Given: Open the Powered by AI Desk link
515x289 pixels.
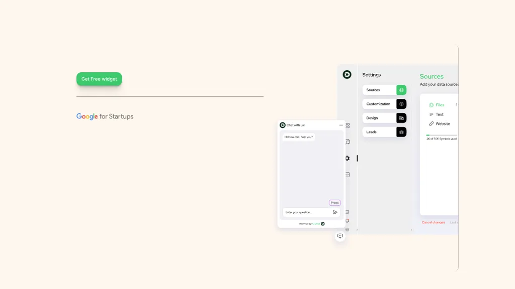Looking at the screenshot, I should 311,224.
